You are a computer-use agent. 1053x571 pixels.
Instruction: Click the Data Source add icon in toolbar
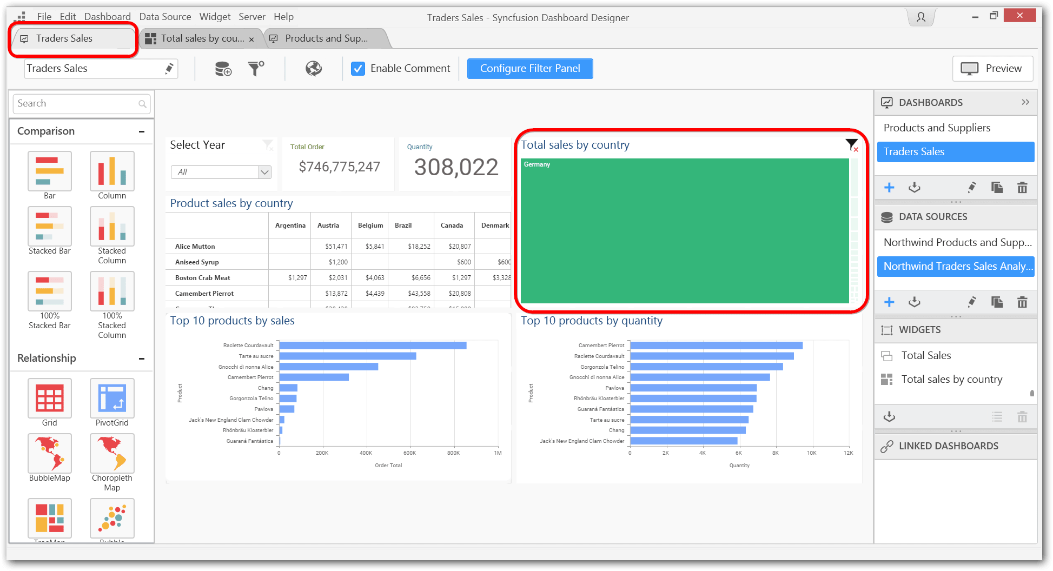(223, 69)
